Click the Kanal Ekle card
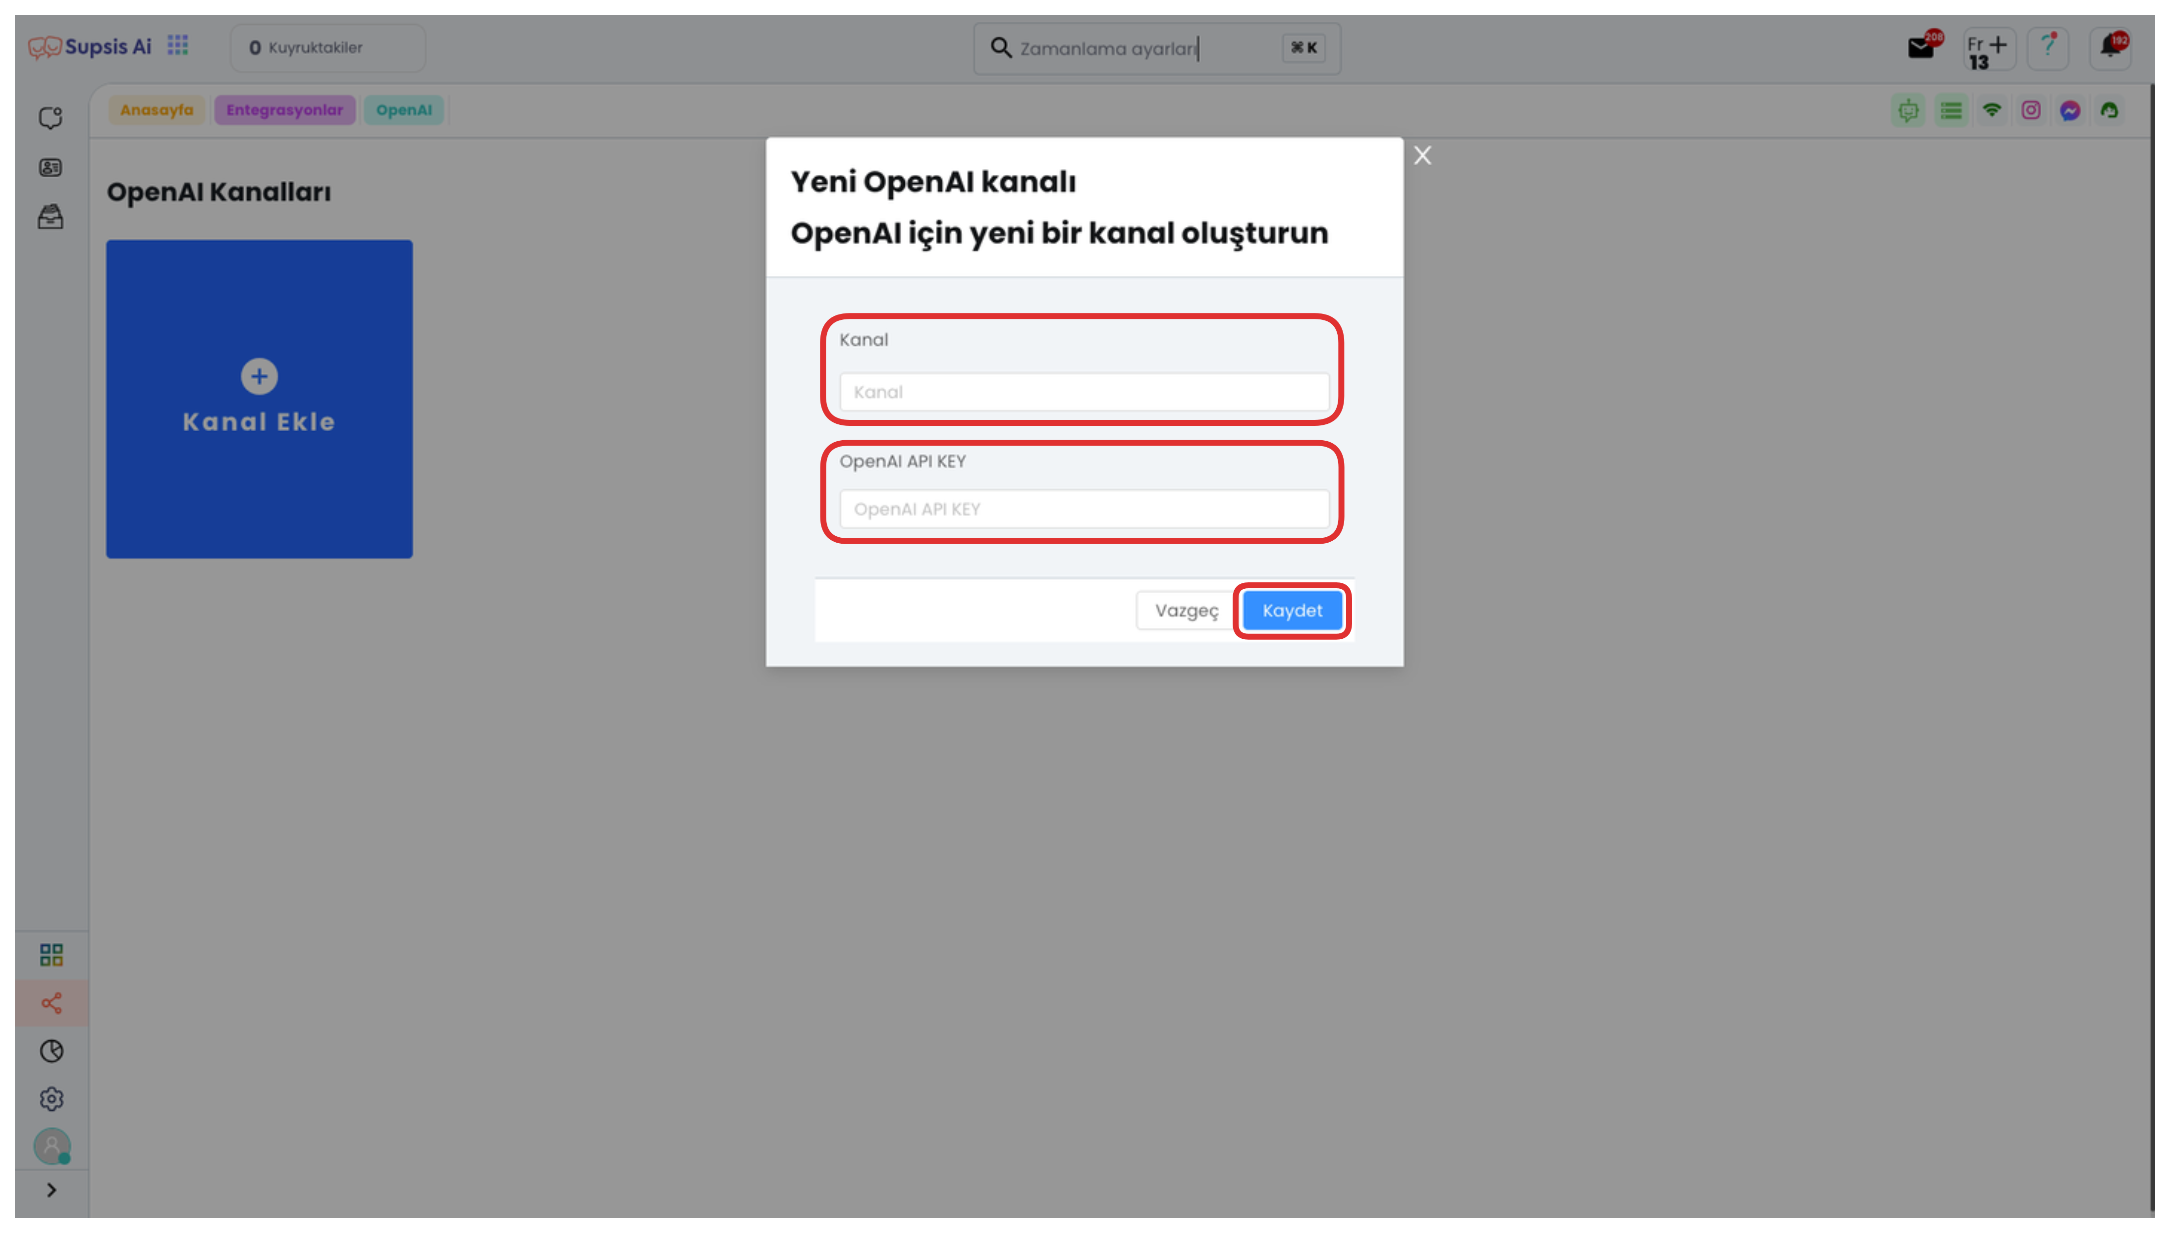 coord(259,399)
